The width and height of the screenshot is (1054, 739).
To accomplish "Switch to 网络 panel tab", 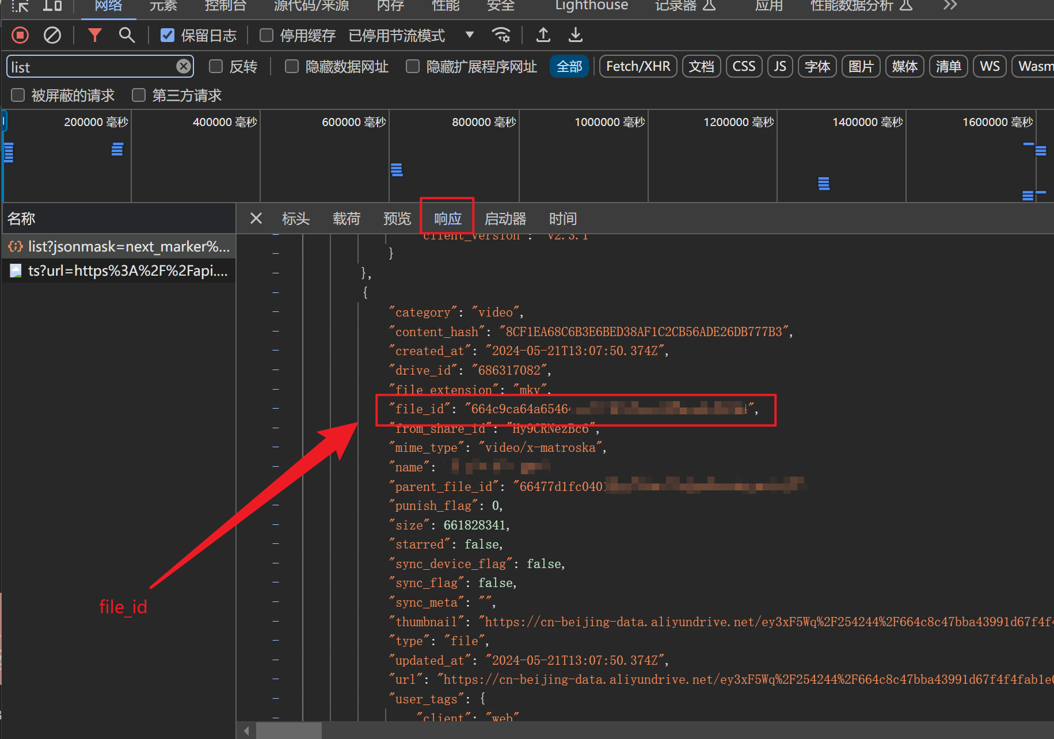I will [x=108, y=6].
